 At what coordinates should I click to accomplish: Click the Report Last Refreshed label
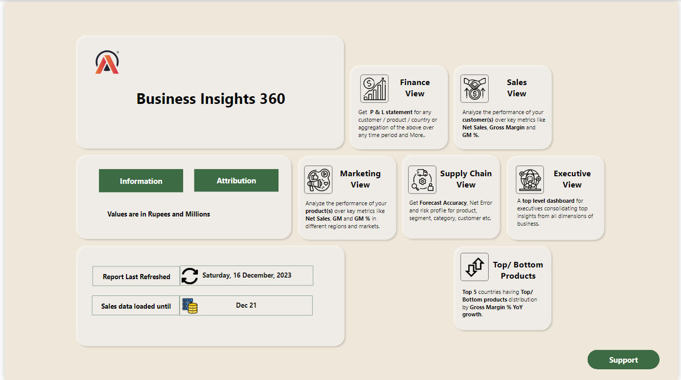click(x=136, y=277)
